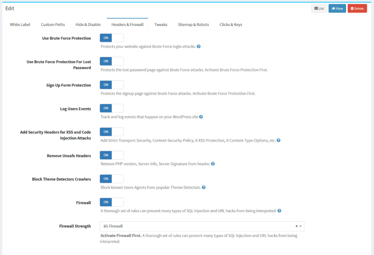Click the blue View button
374x255 pixels.
coord(337,9)
